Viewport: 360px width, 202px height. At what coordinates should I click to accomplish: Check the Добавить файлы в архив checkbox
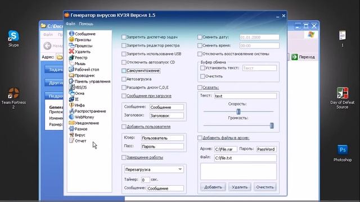pyautogui.click(x=200, y=138)
